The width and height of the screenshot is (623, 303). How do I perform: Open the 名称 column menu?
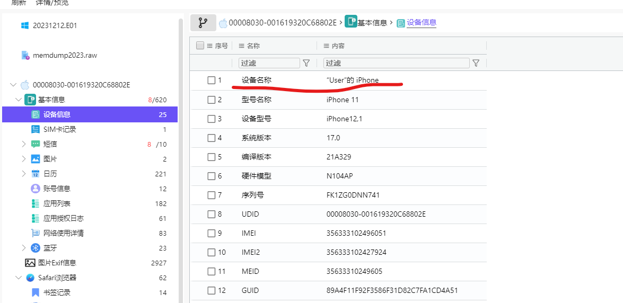(241, 46)
